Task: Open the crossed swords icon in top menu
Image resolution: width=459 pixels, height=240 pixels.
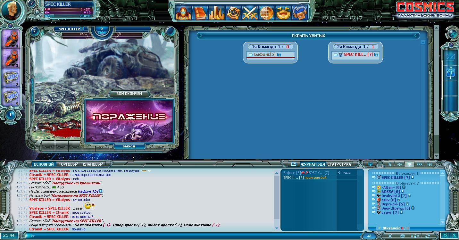Action: point(250,13)
